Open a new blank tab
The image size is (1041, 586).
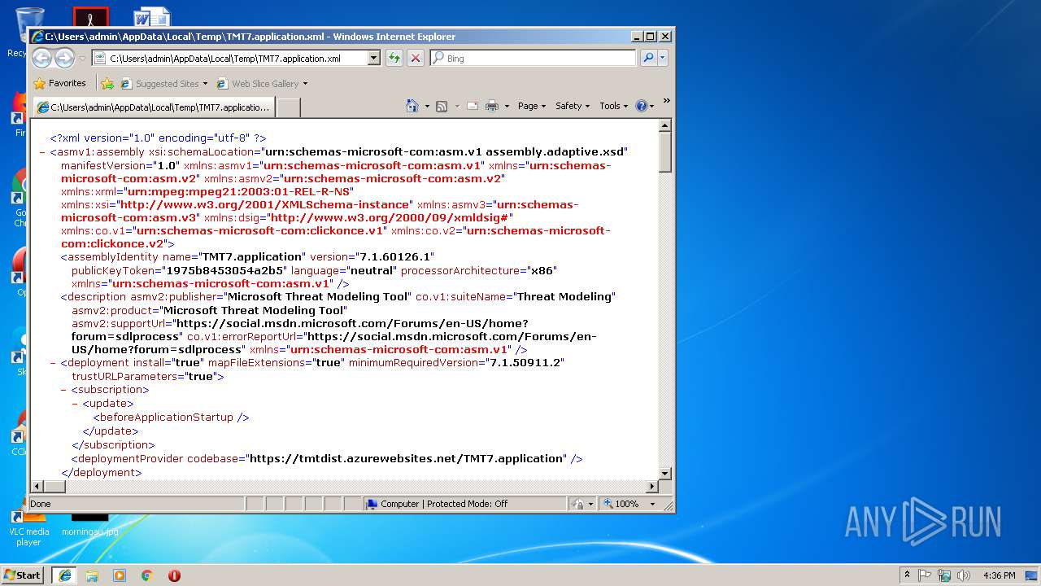pos(289,107)
